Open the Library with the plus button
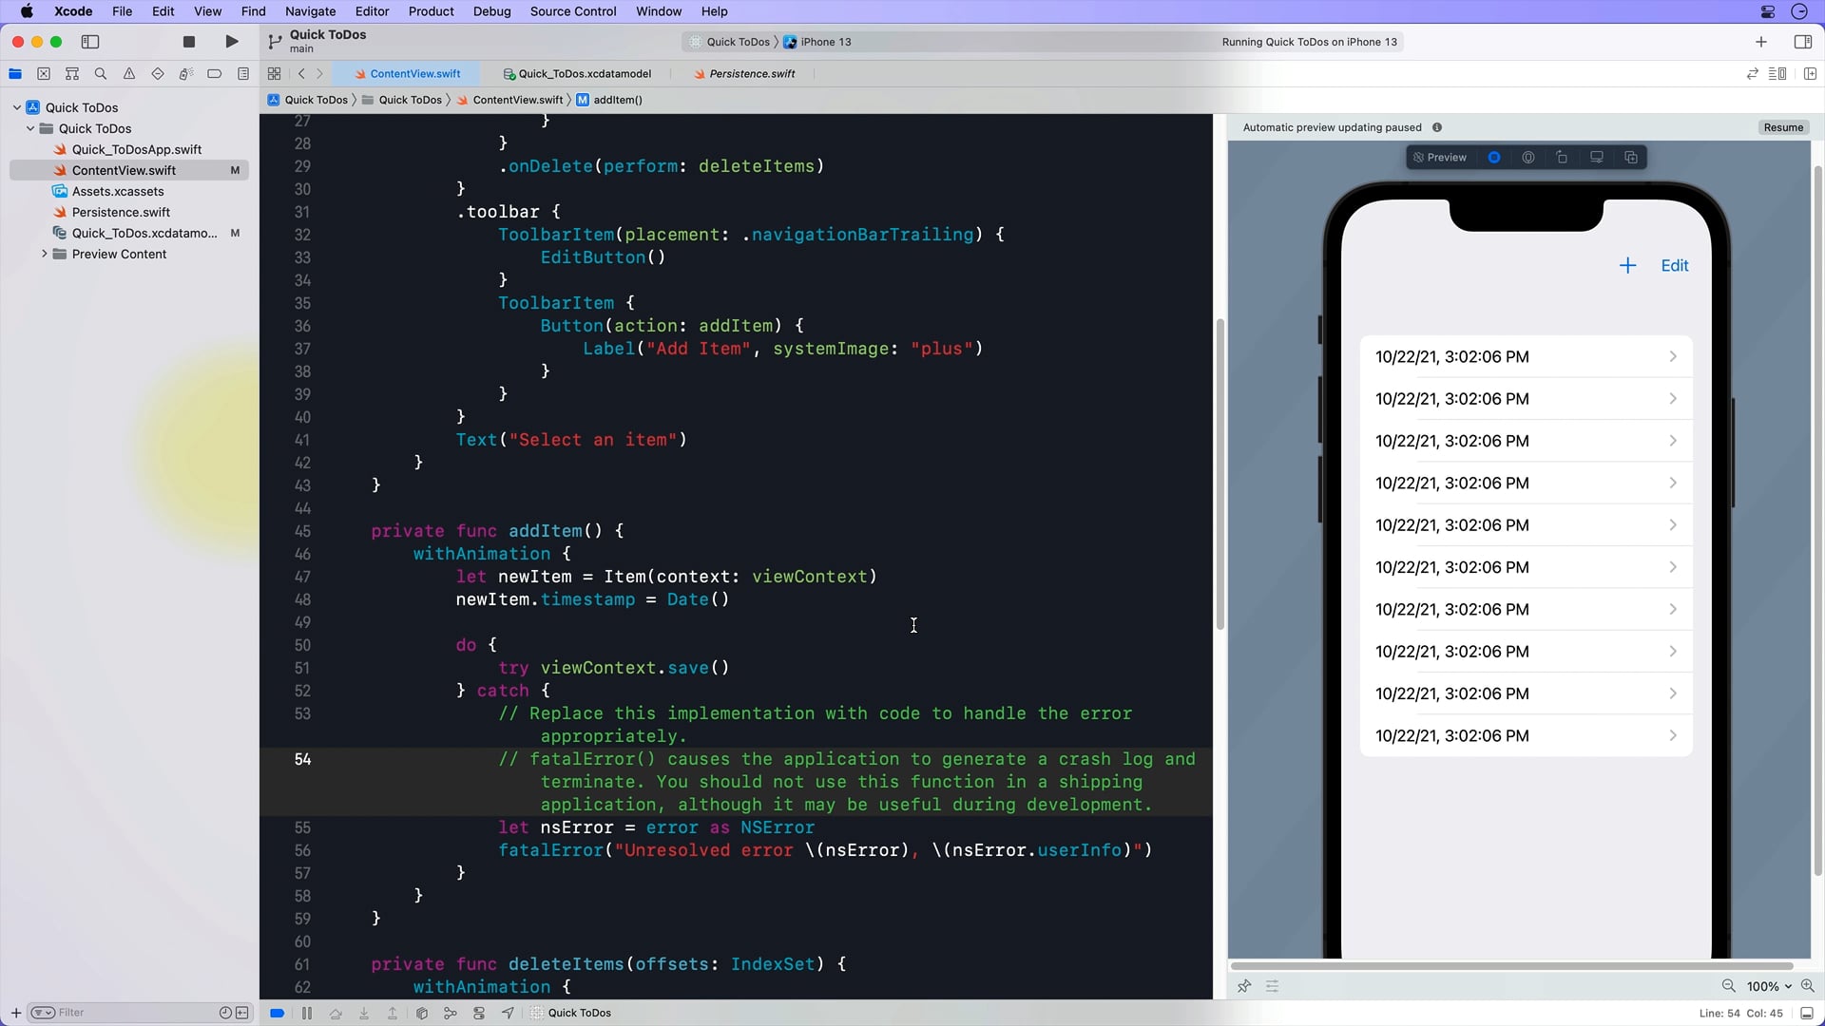Viewport: 1825px width, 1026px height. coord(1761,42)
